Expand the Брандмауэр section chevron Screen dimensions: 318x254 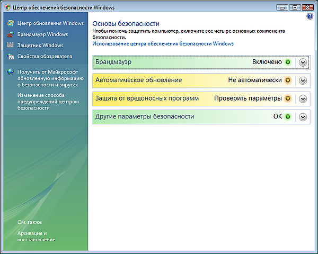point(303,62)
